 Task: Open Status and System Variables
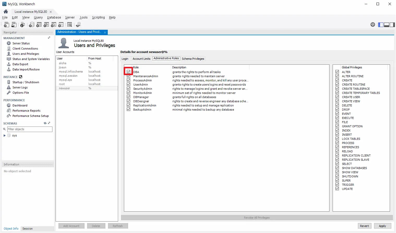31,59
